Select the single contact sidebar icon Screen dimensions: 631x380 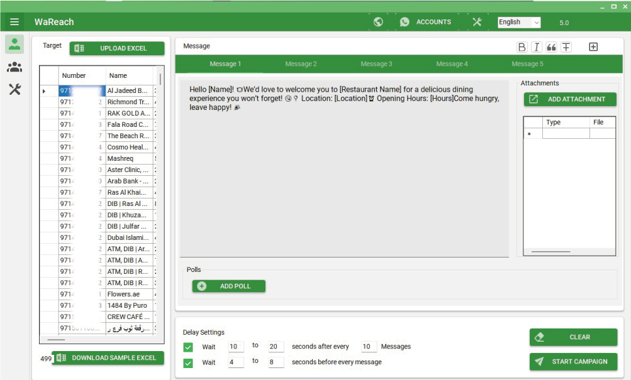tap(15, 44)
